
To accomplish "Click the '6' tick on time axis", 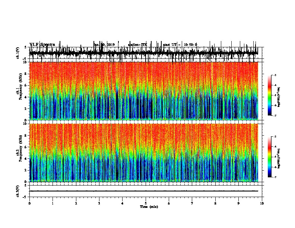I will pos(169,203).
